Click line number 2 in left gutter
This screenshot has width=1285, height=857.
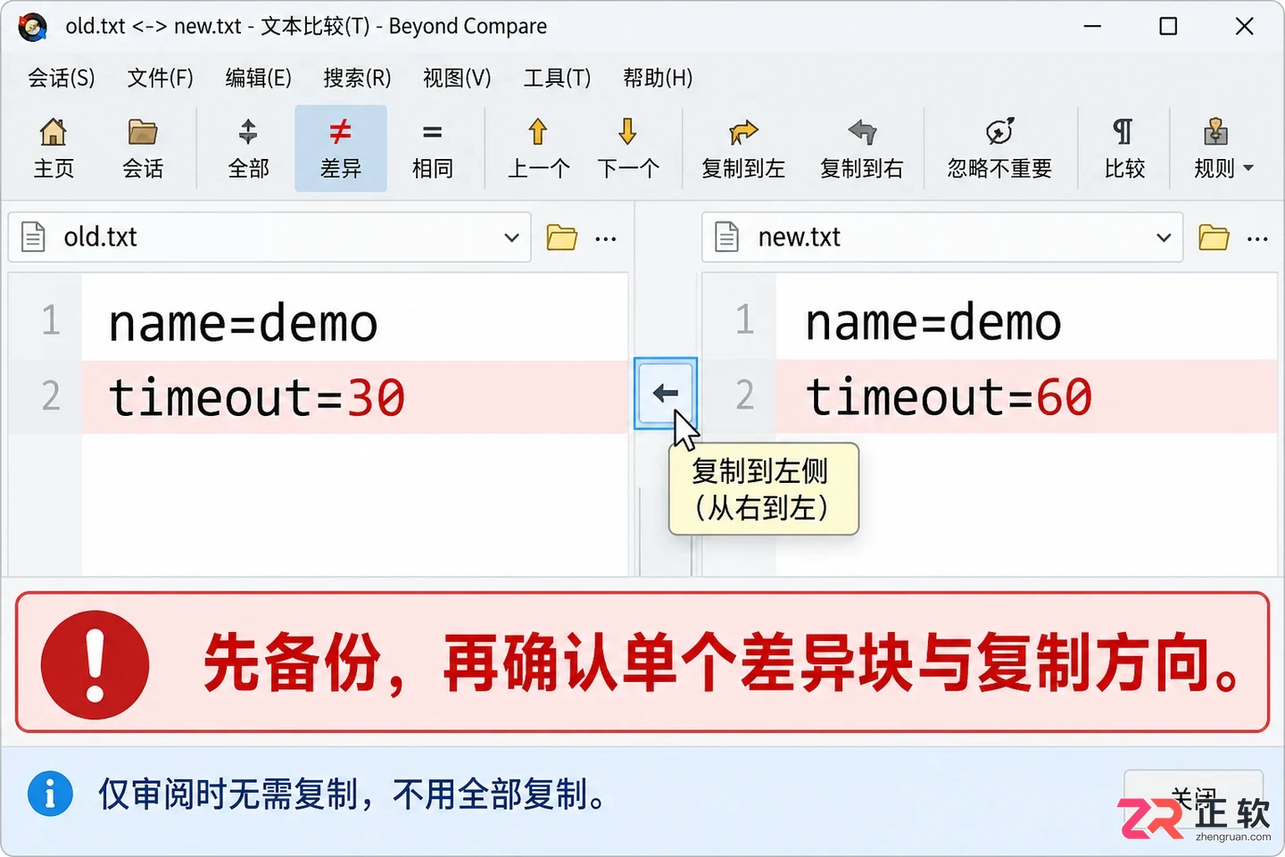[x=51, y=395]
